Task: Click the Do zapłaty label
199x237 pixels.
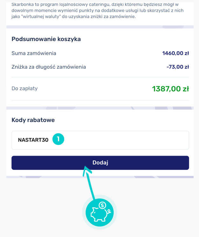Action: (x=25, y=88)
